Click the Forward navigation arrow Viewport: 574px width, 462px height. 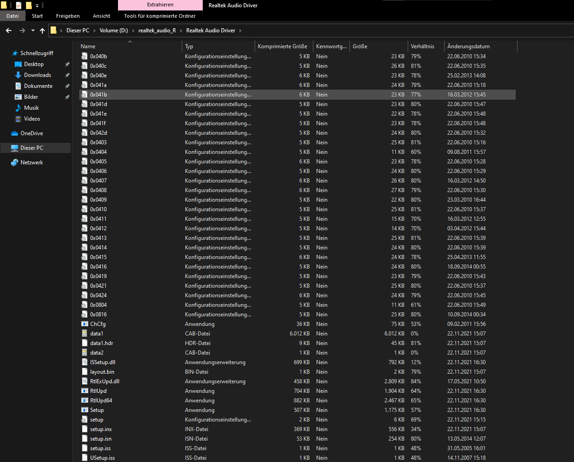22,30
